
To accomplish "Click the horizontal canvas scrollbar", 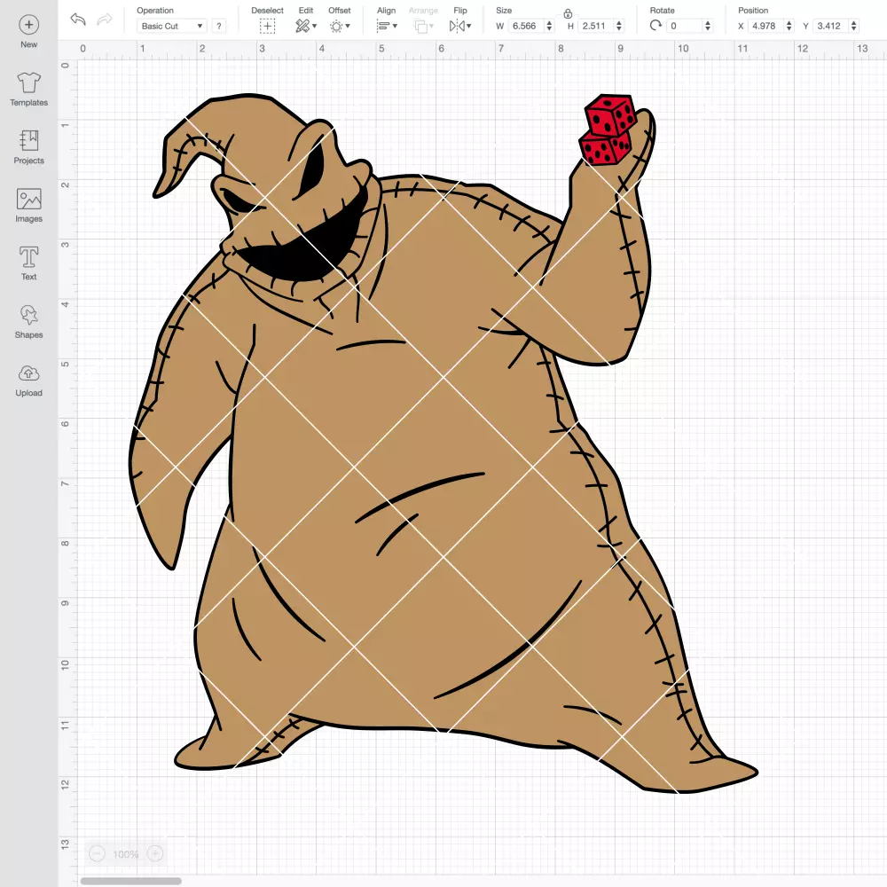I will (130, 881).
